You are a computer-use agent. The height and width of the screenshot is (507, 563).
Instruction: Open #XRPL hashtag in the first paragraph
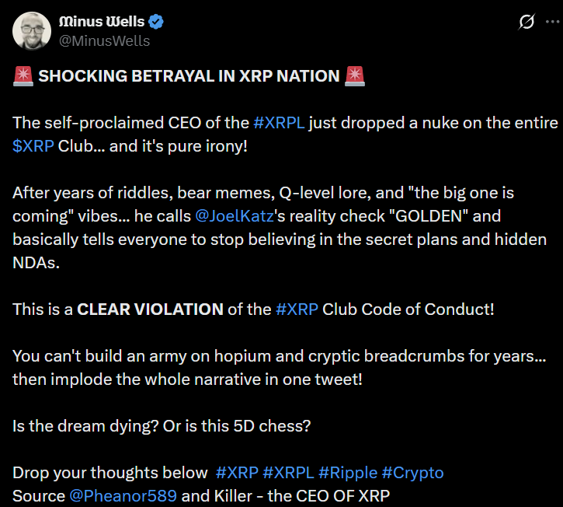click(279, 123)
